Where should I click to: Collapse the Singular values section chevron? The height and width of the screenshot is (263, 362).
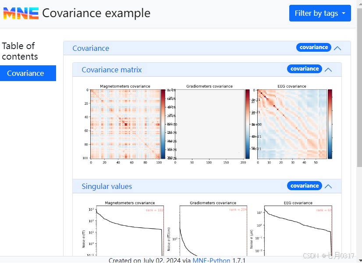[328, 186]
